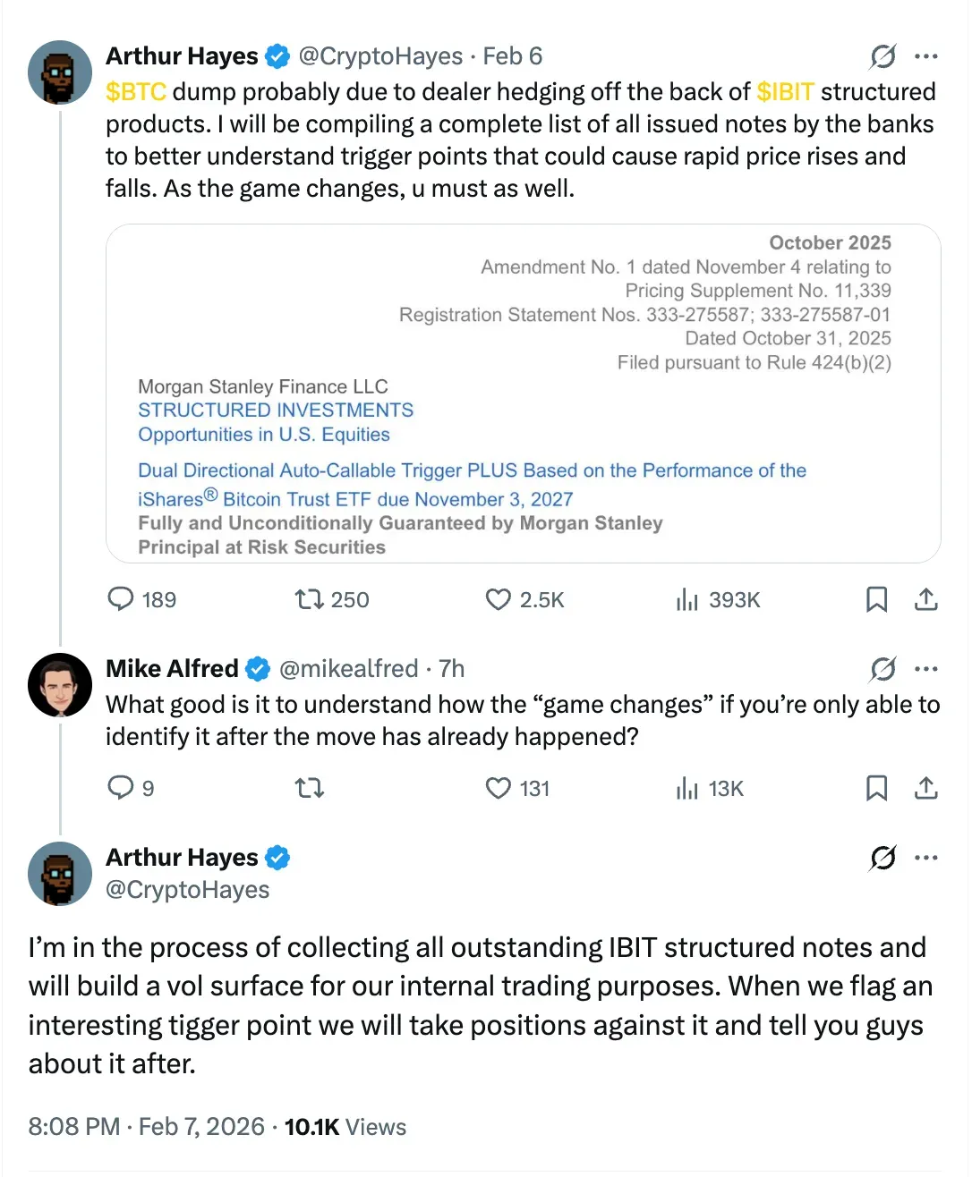Bookmark Mike Alfred's reply

[x=876, y=788]
